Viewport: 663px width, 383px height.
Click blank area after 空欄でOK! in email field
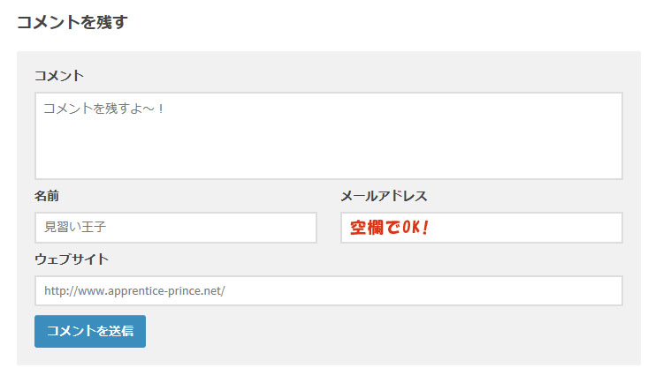pos(524,228)
